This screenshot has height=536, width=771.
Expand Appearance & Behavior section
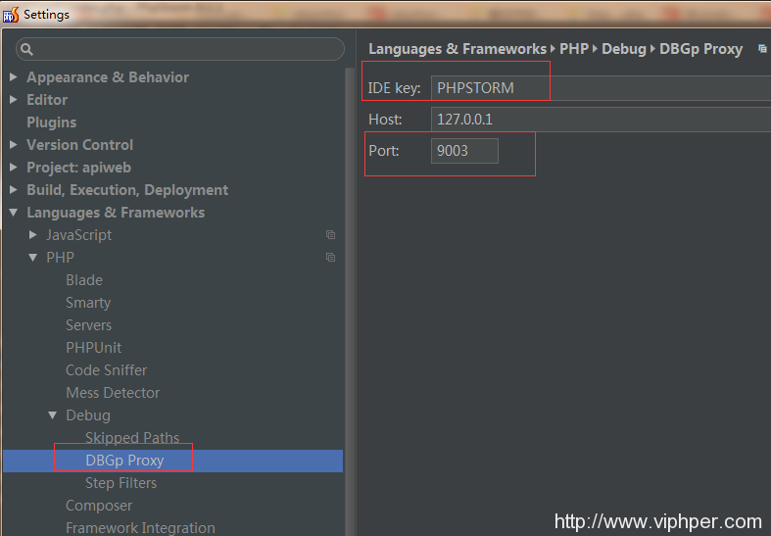point(14,77)
